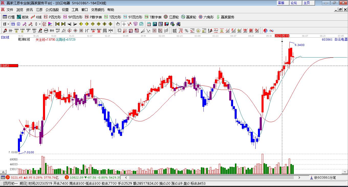Open 赢家服务 from the toolbar
348x187 pixels.
pyautogui.click(x=225, y=17)
